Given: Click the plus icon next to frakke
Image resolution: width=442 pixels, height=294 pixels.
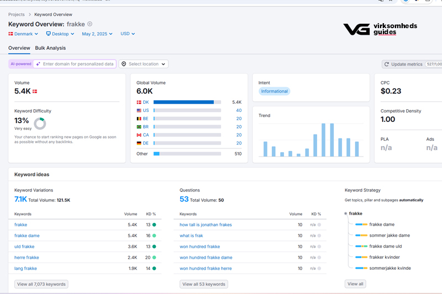Looking at the screenshot, I should point(90,24).
